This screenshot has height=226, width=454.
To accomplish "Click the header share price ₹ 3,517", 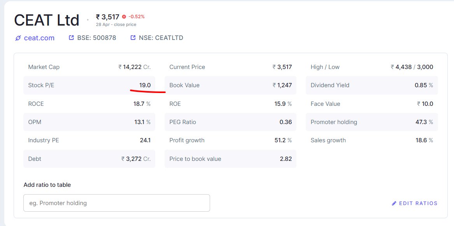I will 108,17.
